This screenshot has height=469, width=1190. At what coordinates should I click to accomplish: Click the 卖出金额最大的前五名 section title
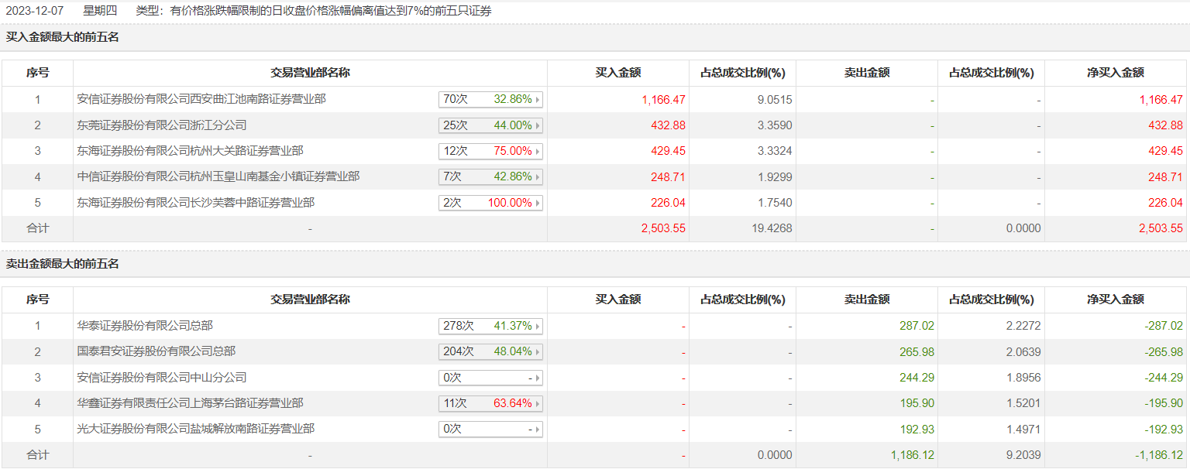click(63, 264)
